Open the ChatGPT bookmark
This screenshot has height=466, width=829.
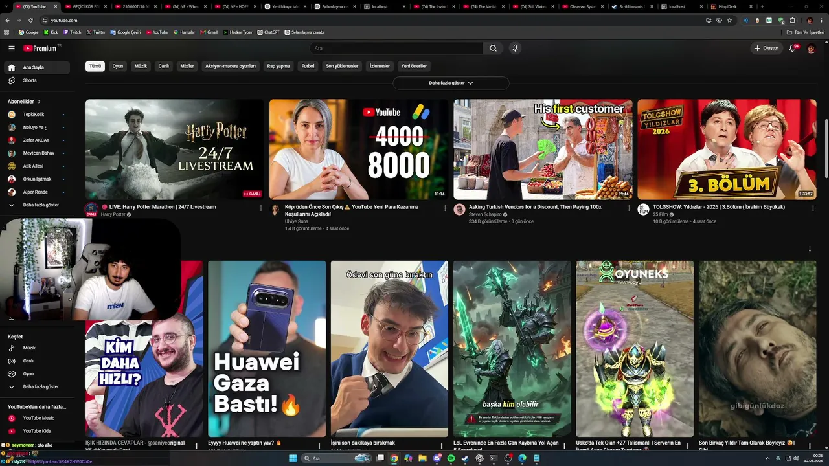coord(268,32)
